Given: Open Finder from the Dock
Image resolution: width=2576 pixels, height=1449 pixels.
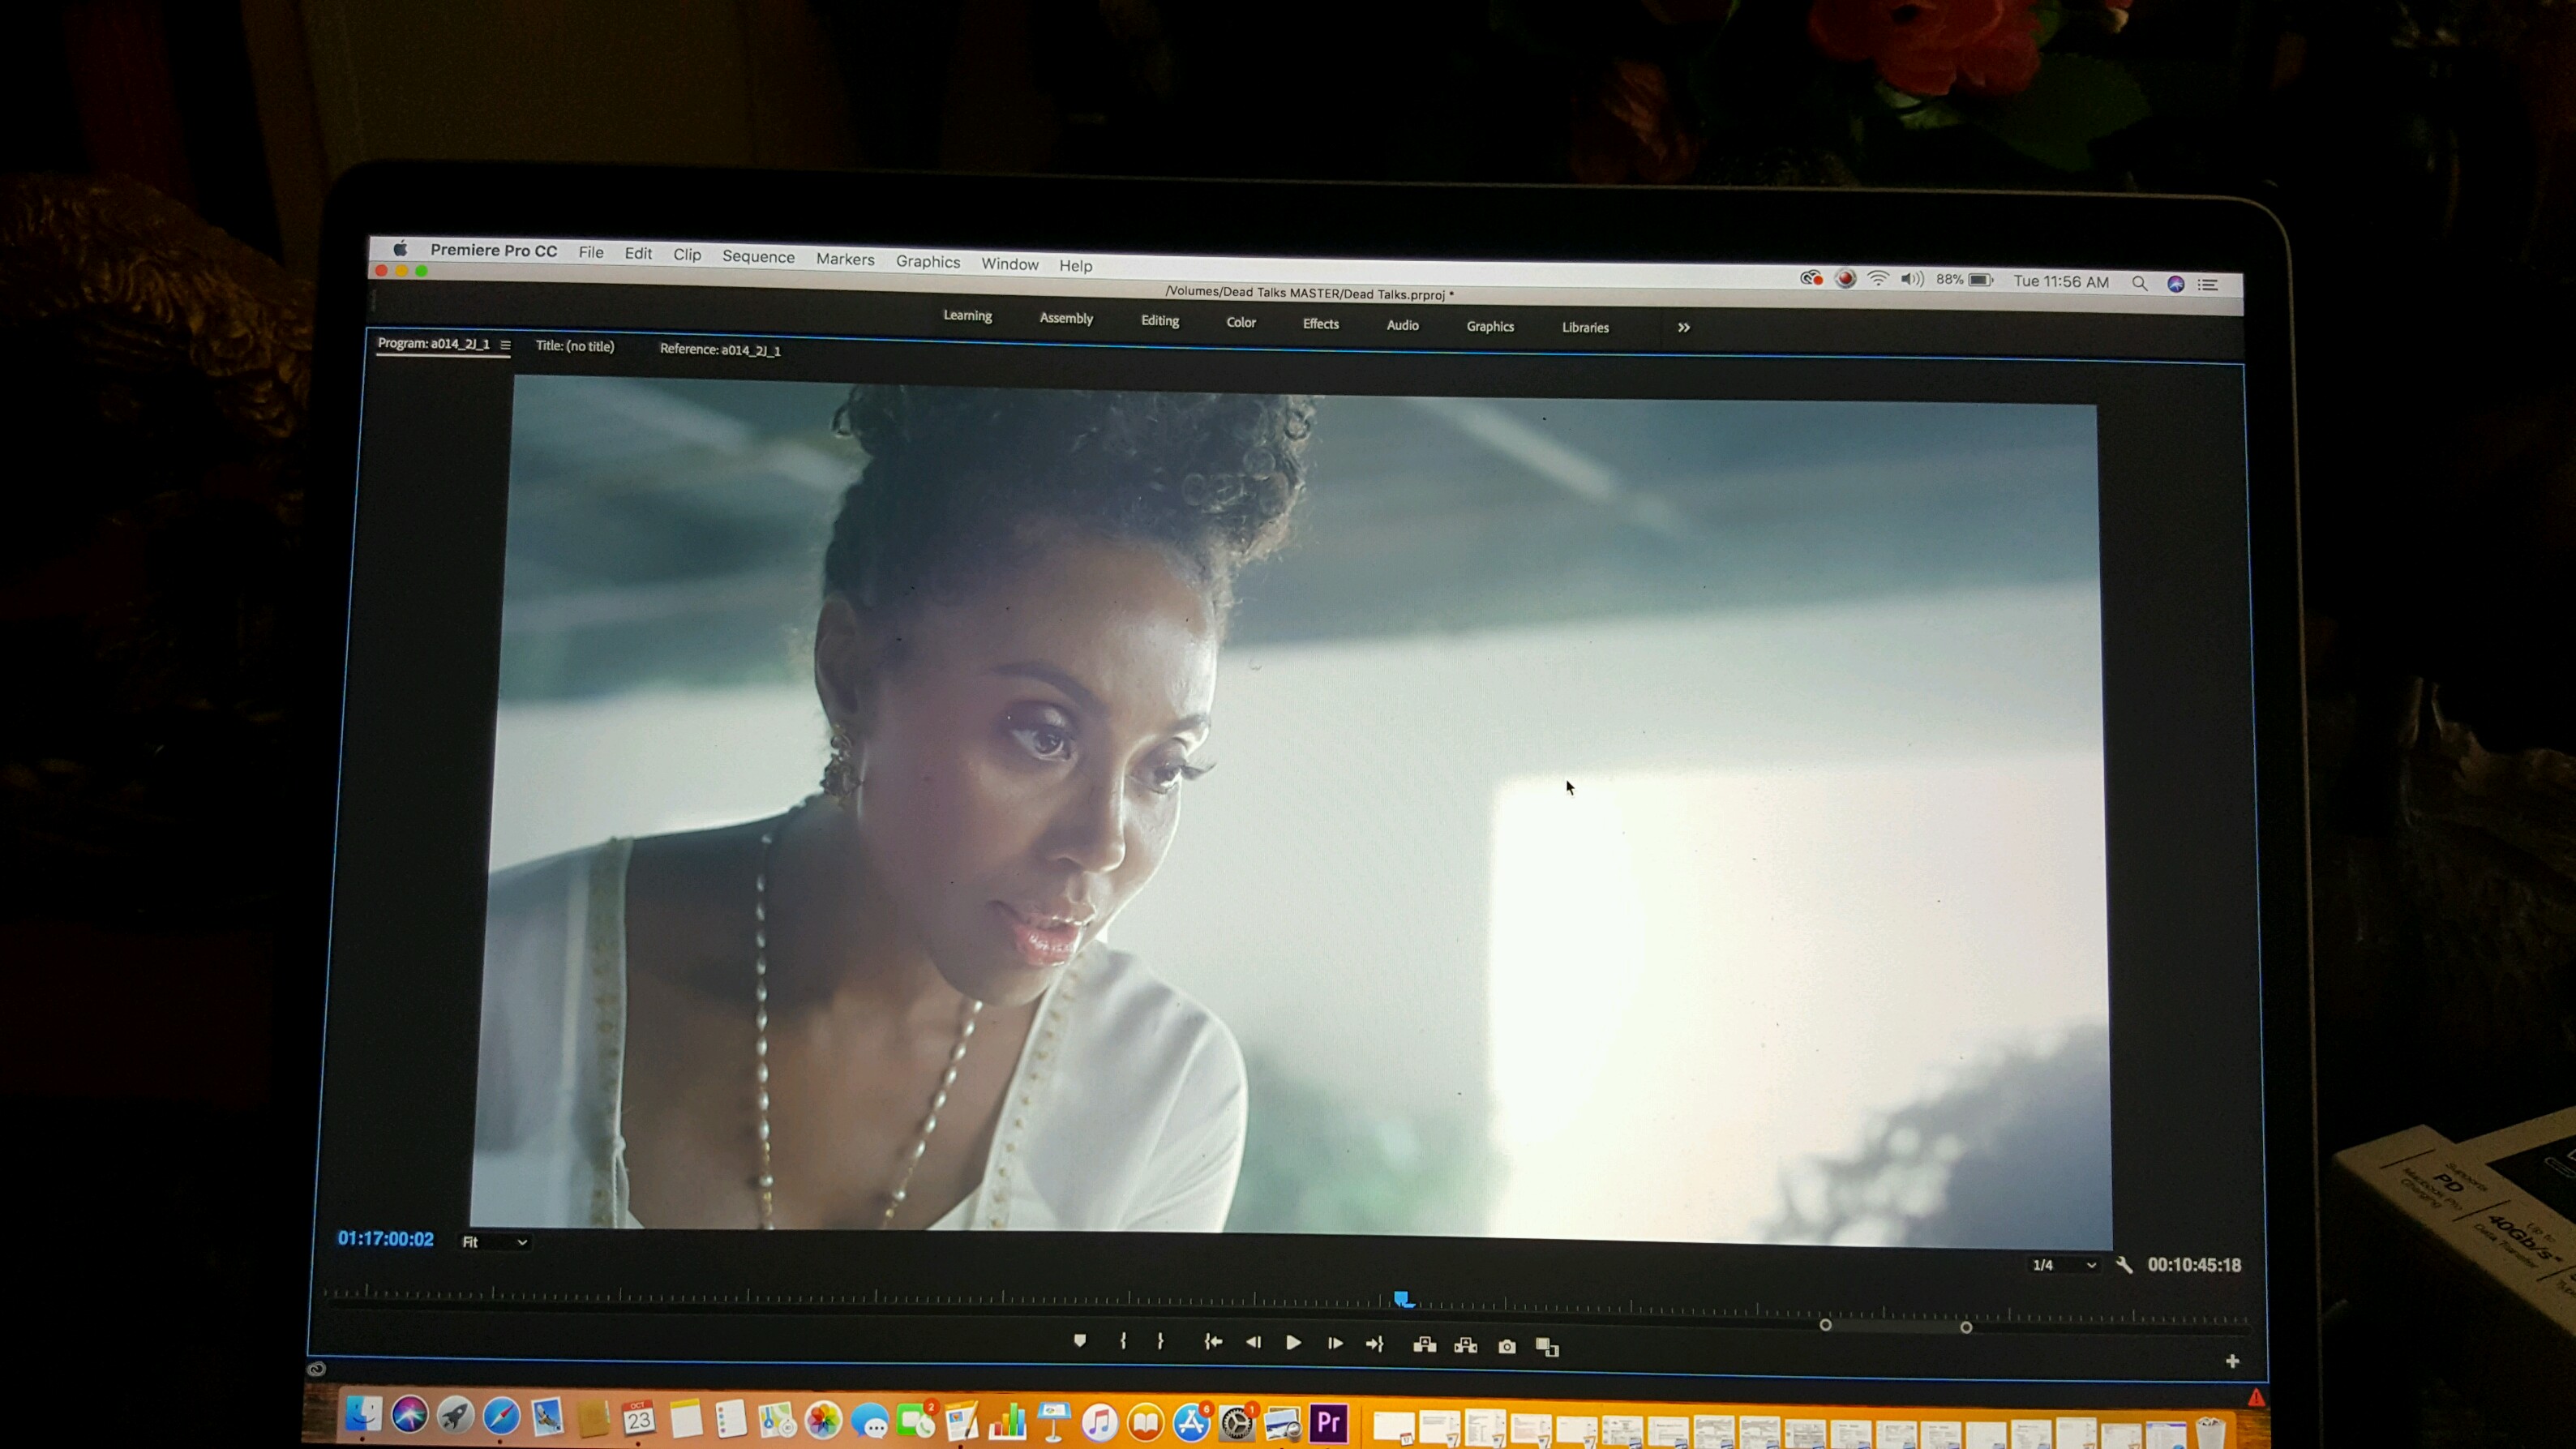Looking at the screenshot, I should [363, 1415].
